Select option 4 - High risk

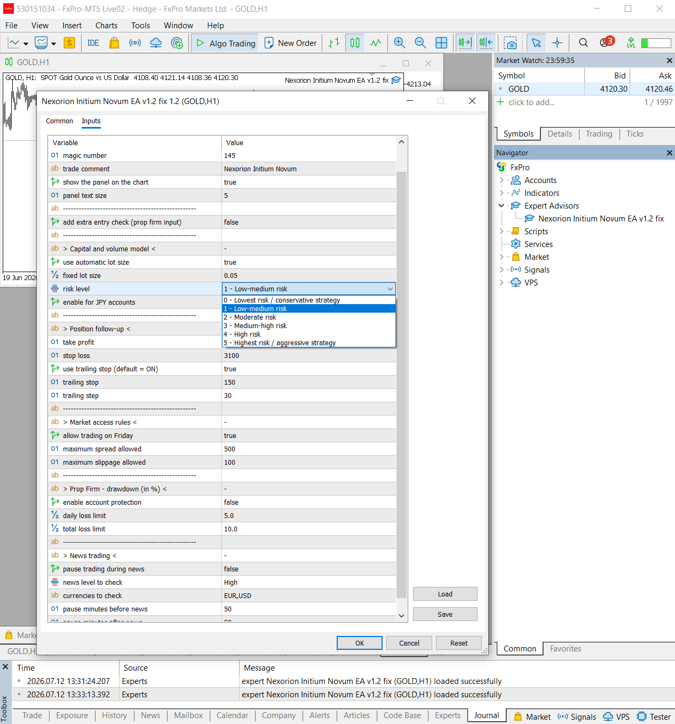(309, 334)
